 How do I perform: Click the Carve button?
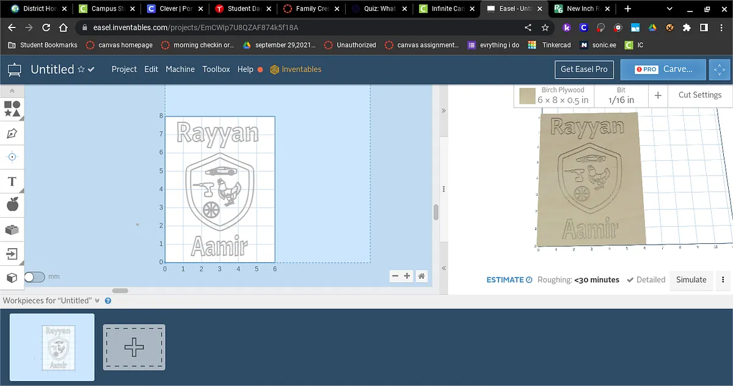pyautogui.click(x=663, y=70)
